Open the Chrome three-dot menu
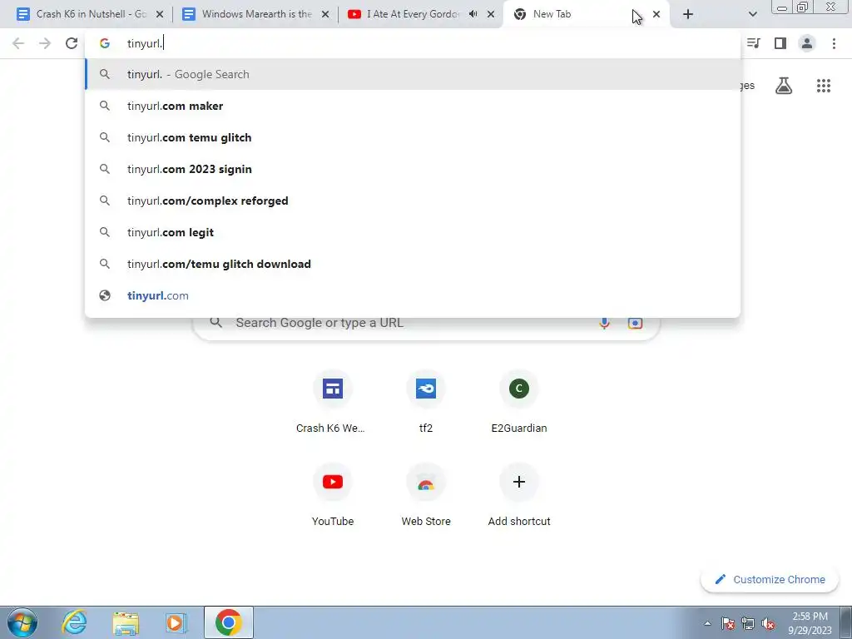Image resolution: width=852 pixels, height=639 pixels. click(x=834, y=43)
